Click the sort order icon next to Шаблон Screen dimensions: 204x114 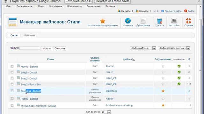(x=134, y=59)
